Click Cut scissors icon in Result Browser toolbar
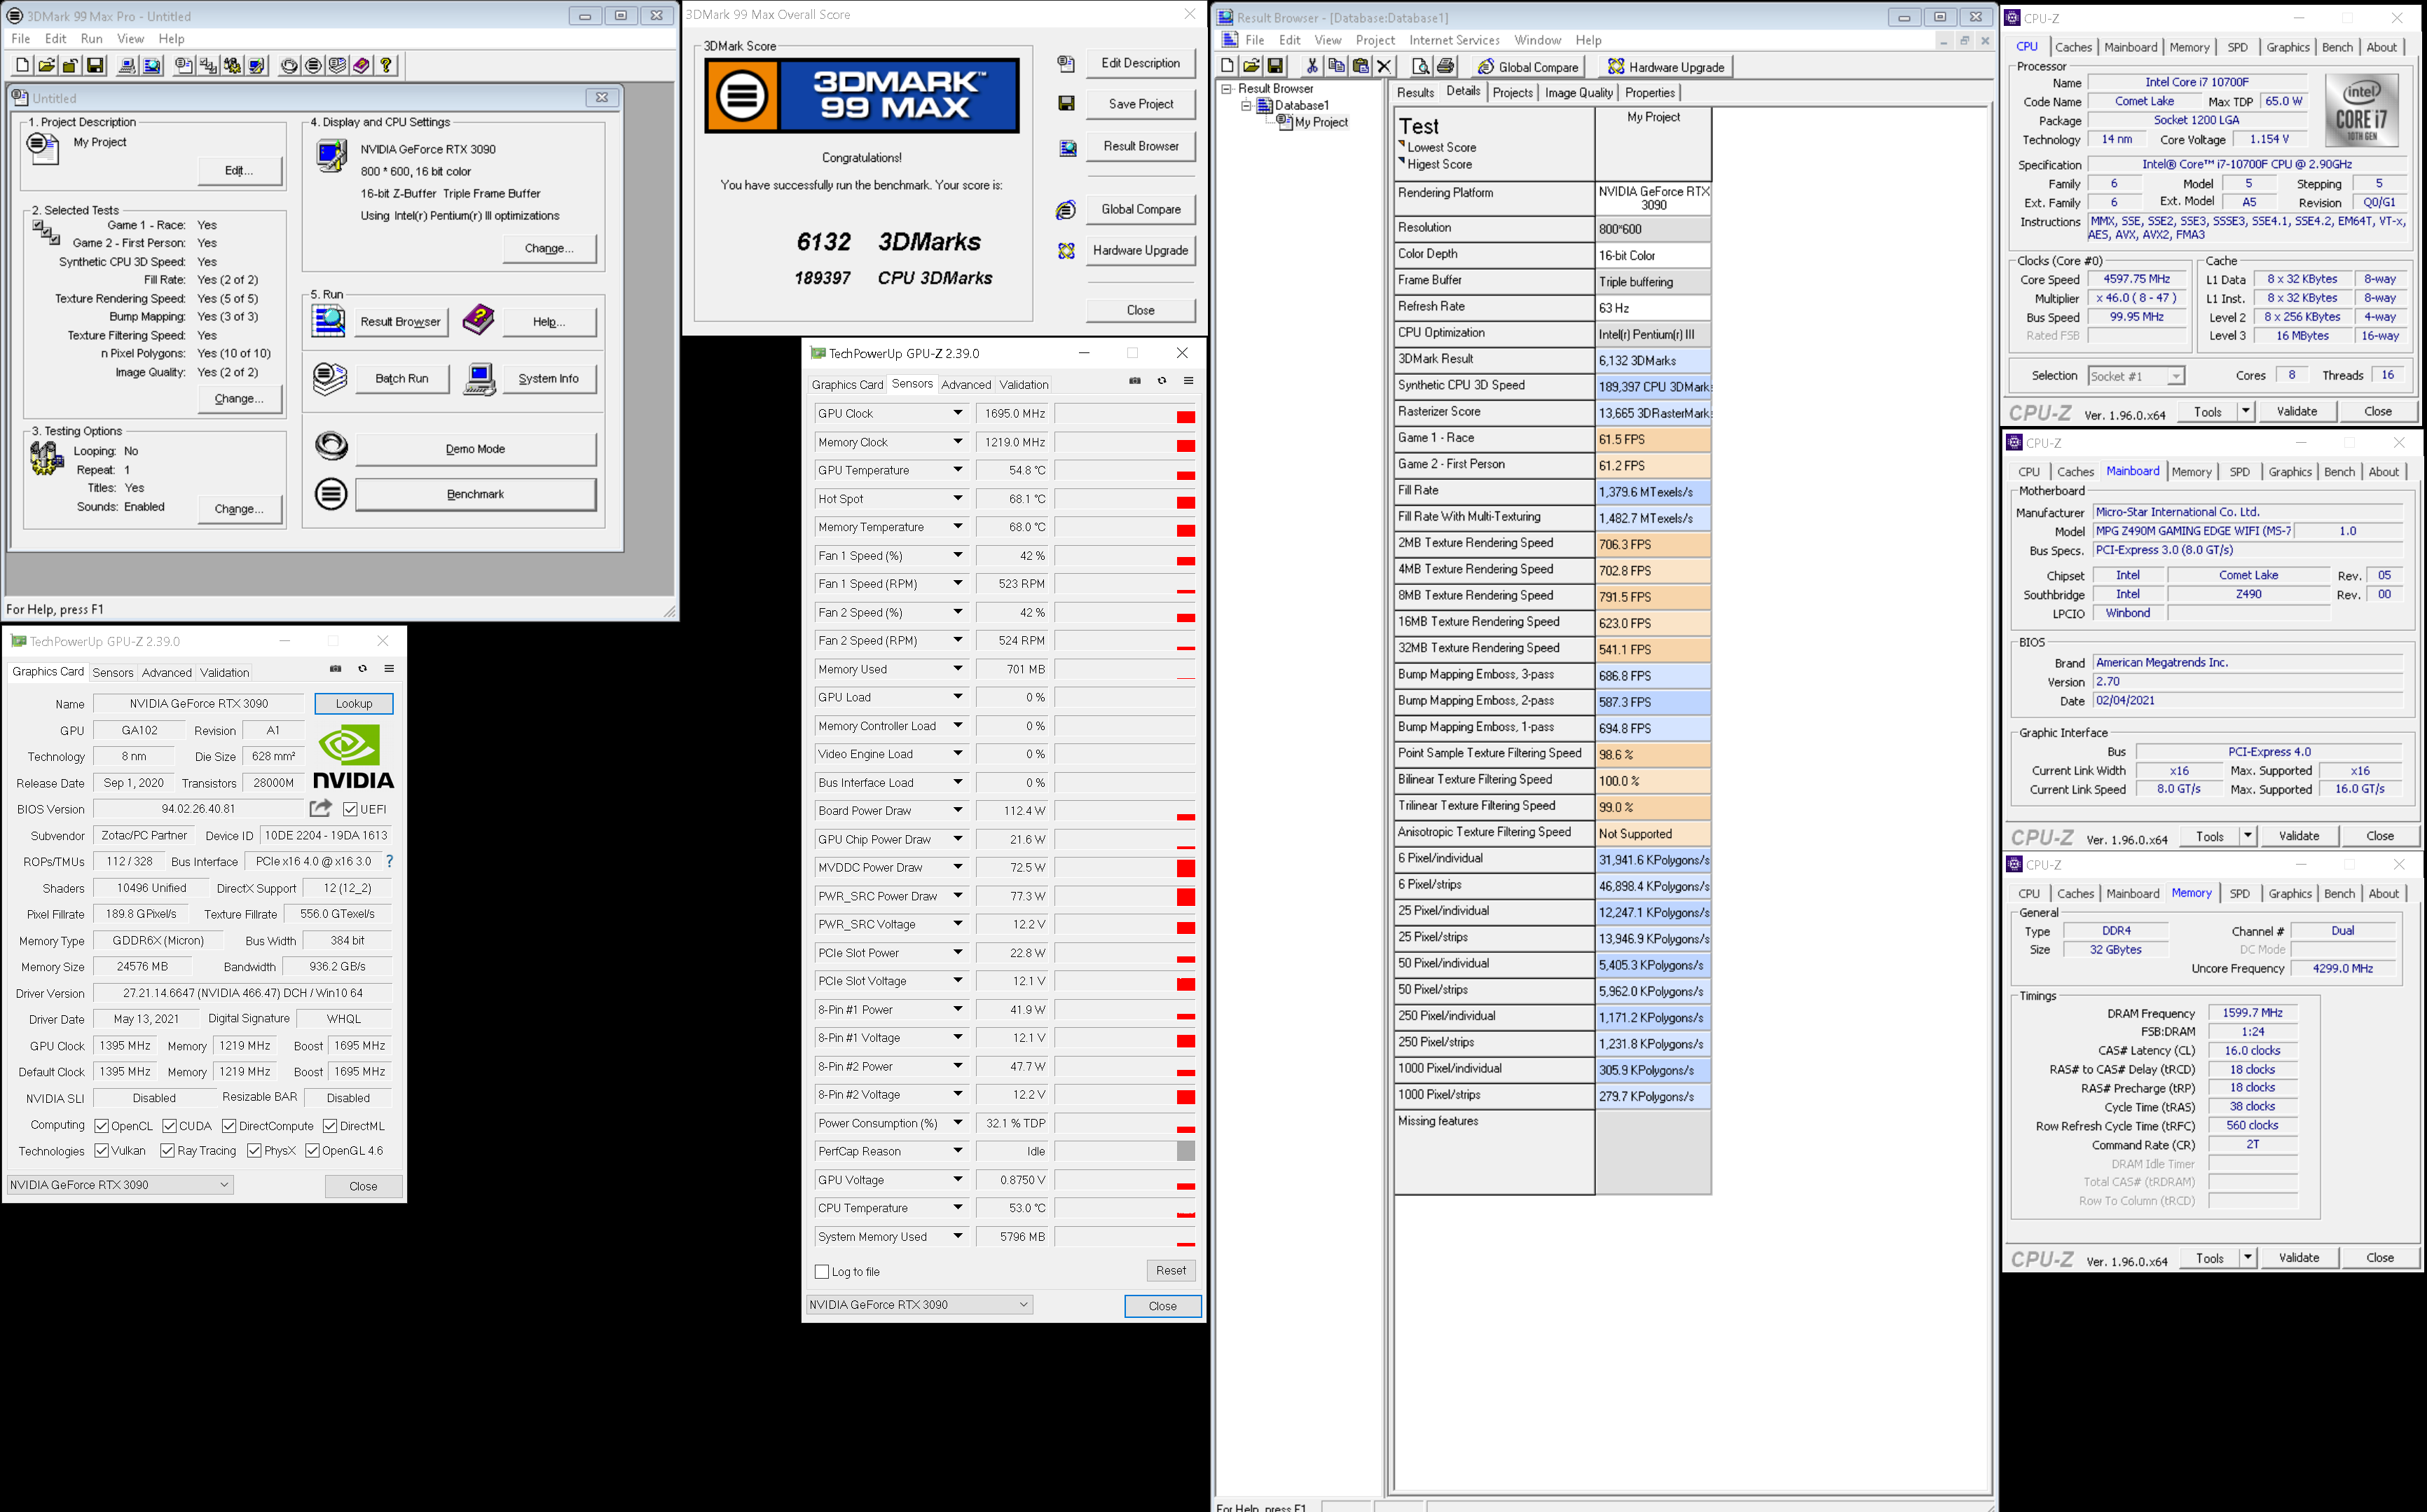The image size is (2427, 1512). coord(1312,67)
